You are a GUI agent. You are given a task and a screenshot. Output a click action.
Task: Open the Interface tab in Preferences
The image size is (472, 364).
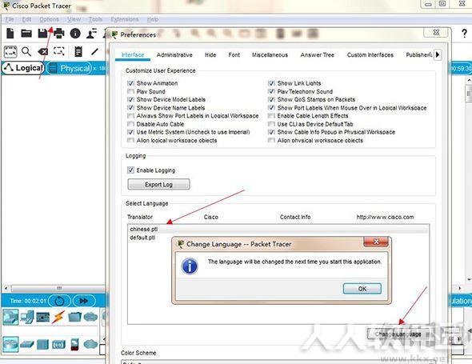point(133,54)
